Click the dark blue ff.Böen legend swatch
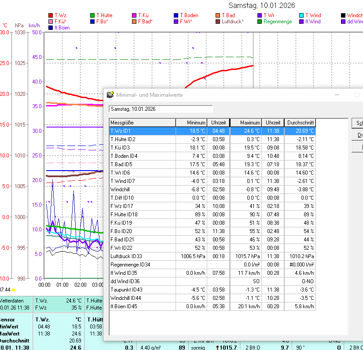Viewport: 363px width, 350px height. [51, 28]
